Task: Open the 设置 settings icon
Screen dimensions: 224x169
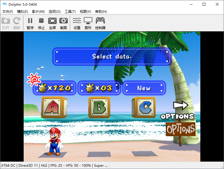Action: coord(77,21)
